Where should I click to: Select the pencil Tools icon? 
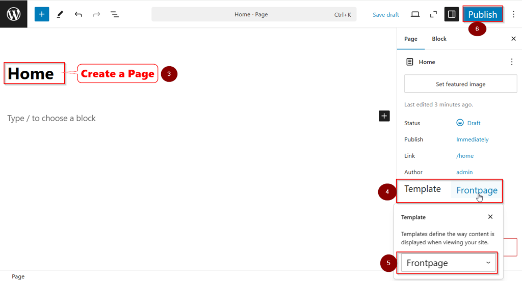click(x=60, y=14)
